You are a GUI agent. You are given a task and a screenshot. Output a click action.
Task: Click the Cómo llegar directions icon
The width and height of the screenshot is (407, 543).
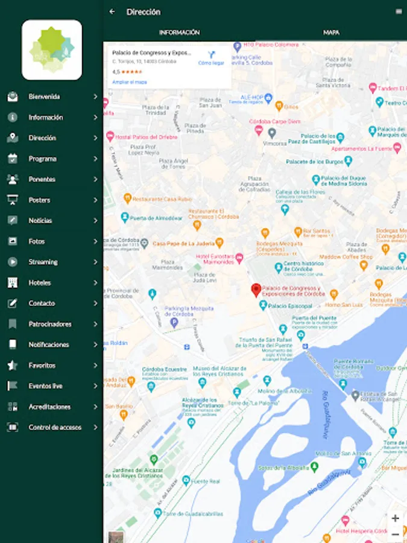(x=212, y=55)
